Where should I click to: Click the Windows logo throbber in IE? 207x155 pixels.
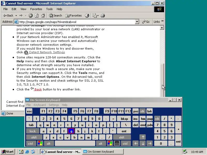[159, 9]
